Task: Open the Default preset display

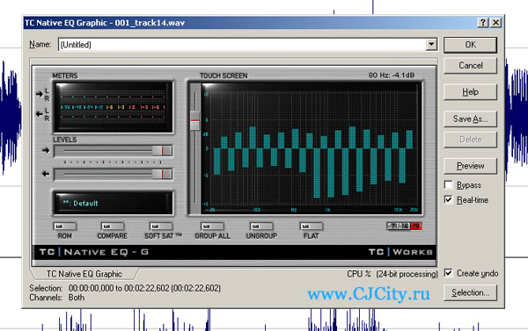Action: point(114,203)
